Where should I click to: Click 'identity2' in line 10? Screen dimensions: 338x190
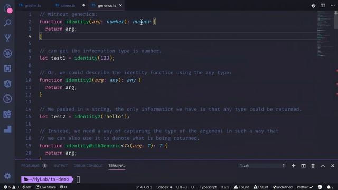pyautogui.click(x=79, y=80)
